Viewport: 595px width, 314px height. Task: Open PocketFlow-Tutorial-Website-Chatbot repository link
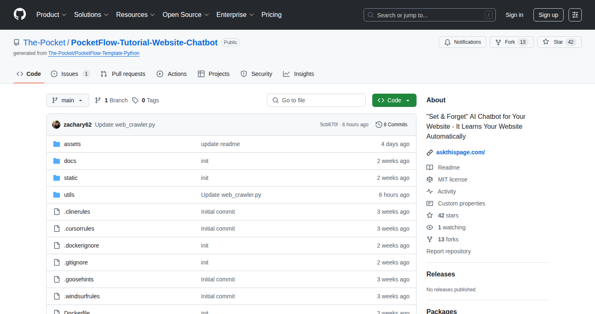point(145,42)
